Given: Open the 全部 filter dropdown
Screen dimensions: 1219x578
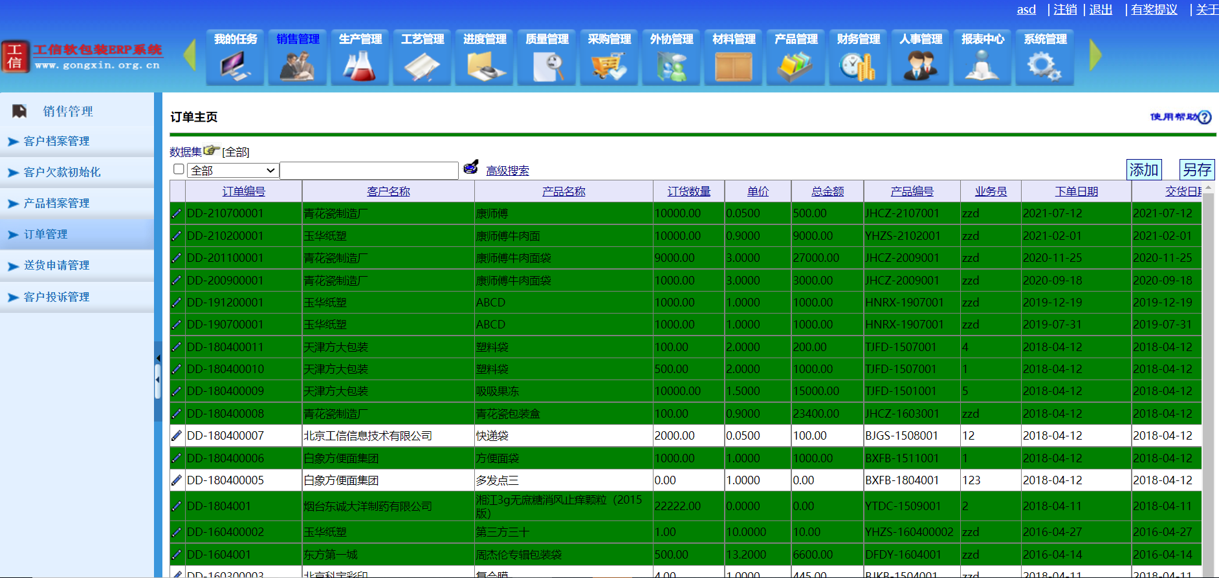Looking at the screenshot, I should (x=233, y=170).
